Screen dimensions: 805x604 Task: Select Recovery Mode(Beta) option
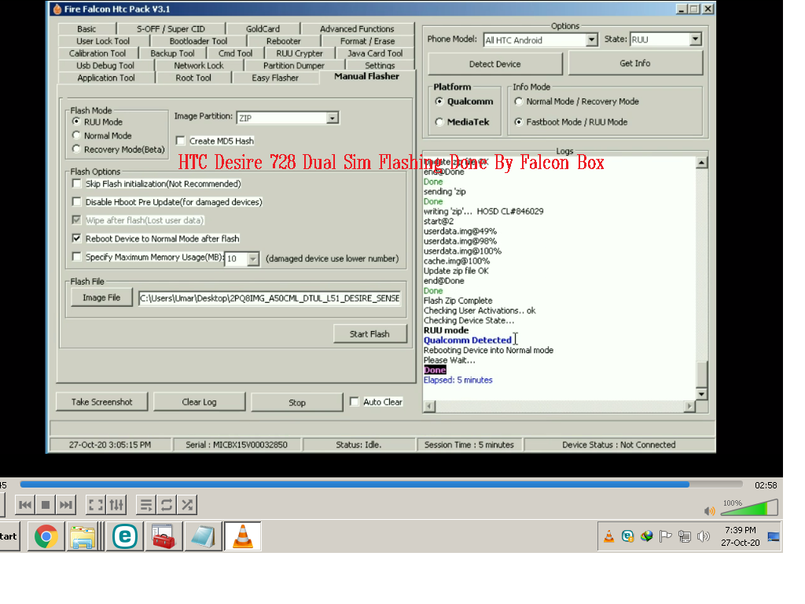(x=76, y=149)
